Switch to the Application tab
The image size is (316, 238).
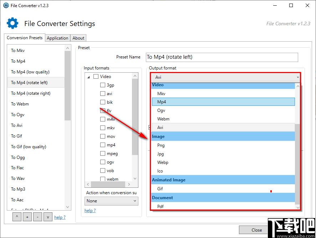pos(57,38)
